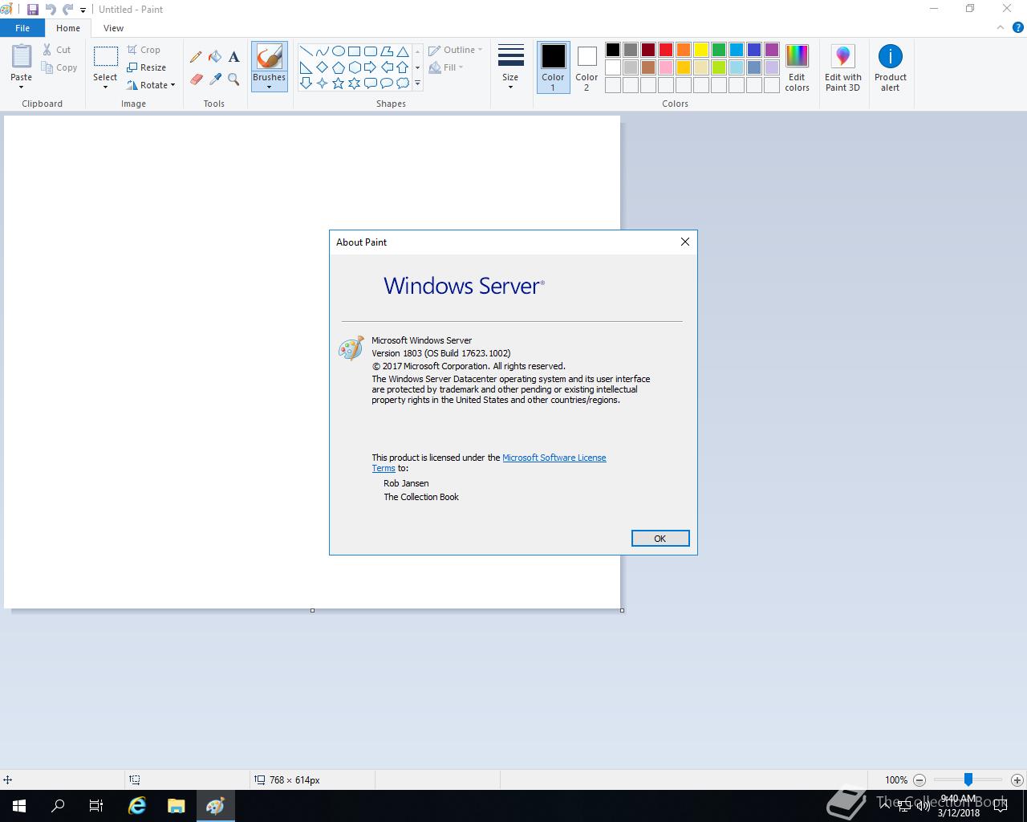This screenshot has height=822, width=1027.
Task: Expand the Shapes gallery more arrow
Action: point(417,83)
